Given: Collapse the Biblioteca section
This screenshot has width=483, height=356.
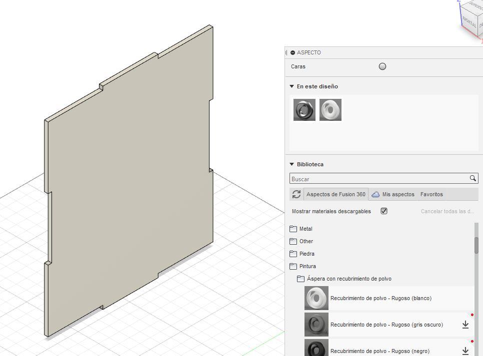Looking at the screenshot, I should [x=291, y=164].
